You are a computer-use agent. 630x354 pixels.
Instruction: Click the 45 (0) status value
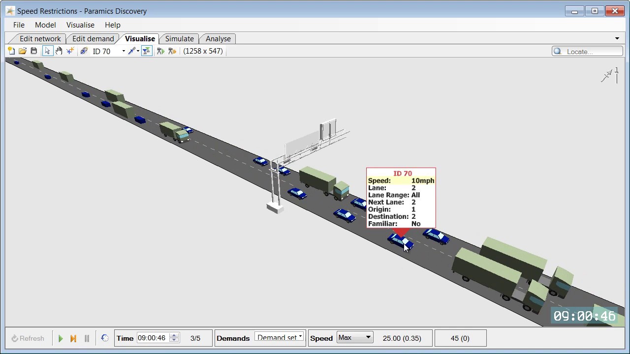(460, 338)
